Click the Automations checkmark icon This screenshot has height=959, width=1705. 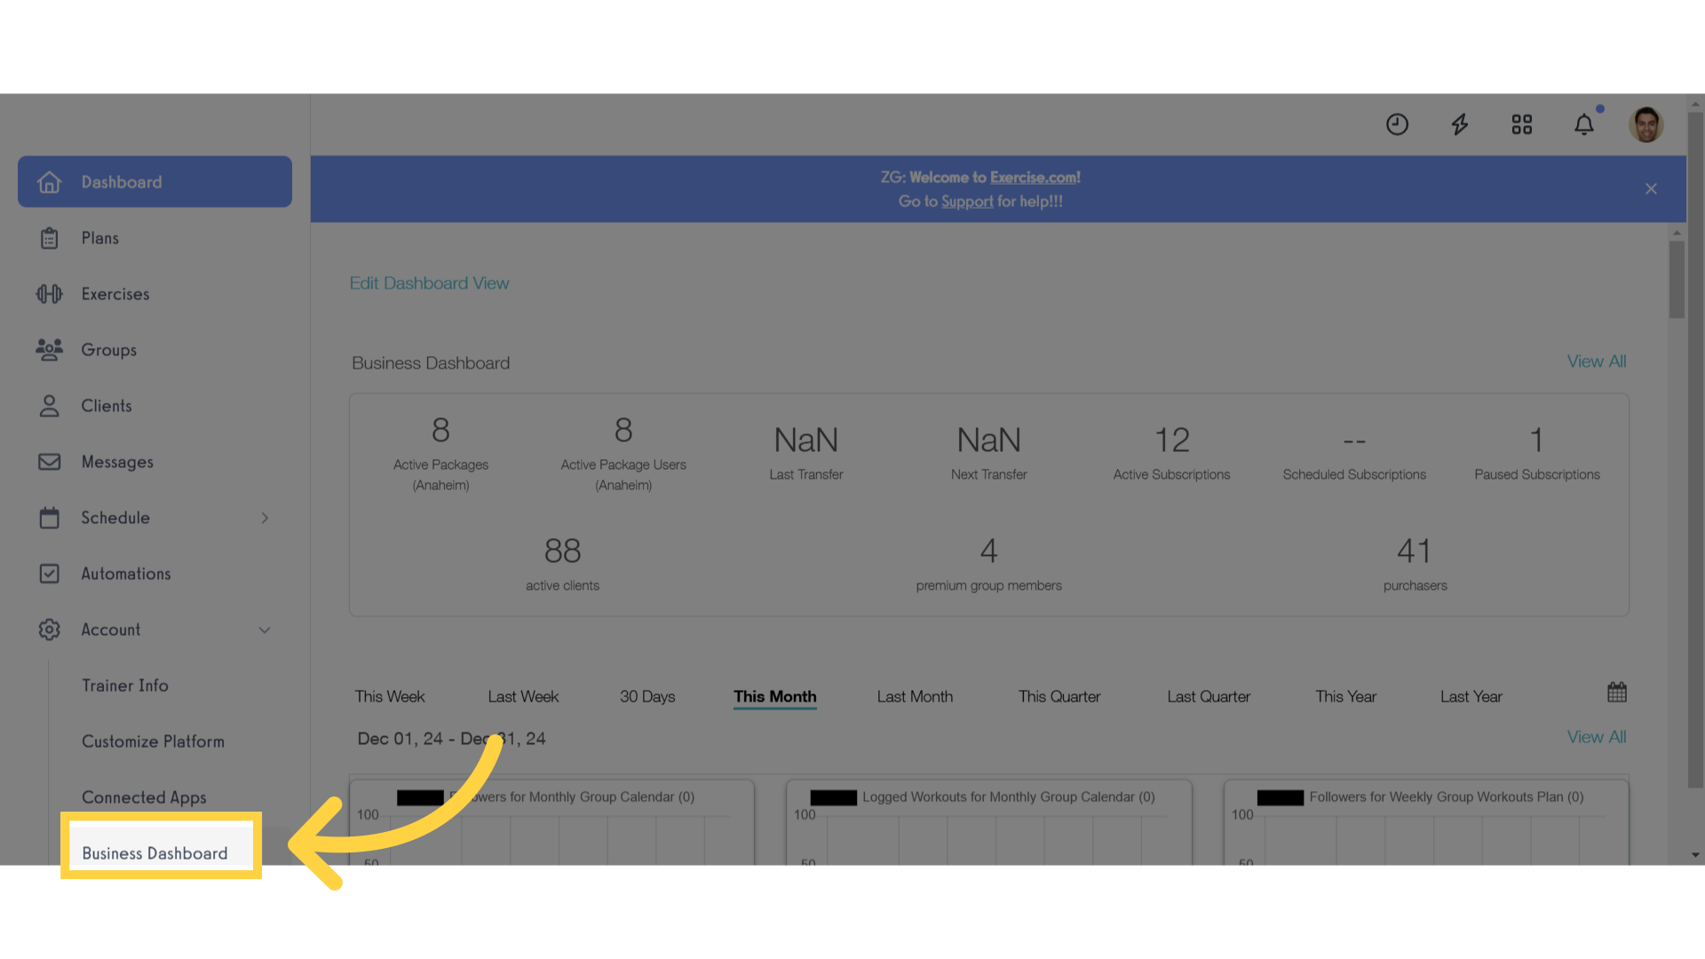[48, 574]
